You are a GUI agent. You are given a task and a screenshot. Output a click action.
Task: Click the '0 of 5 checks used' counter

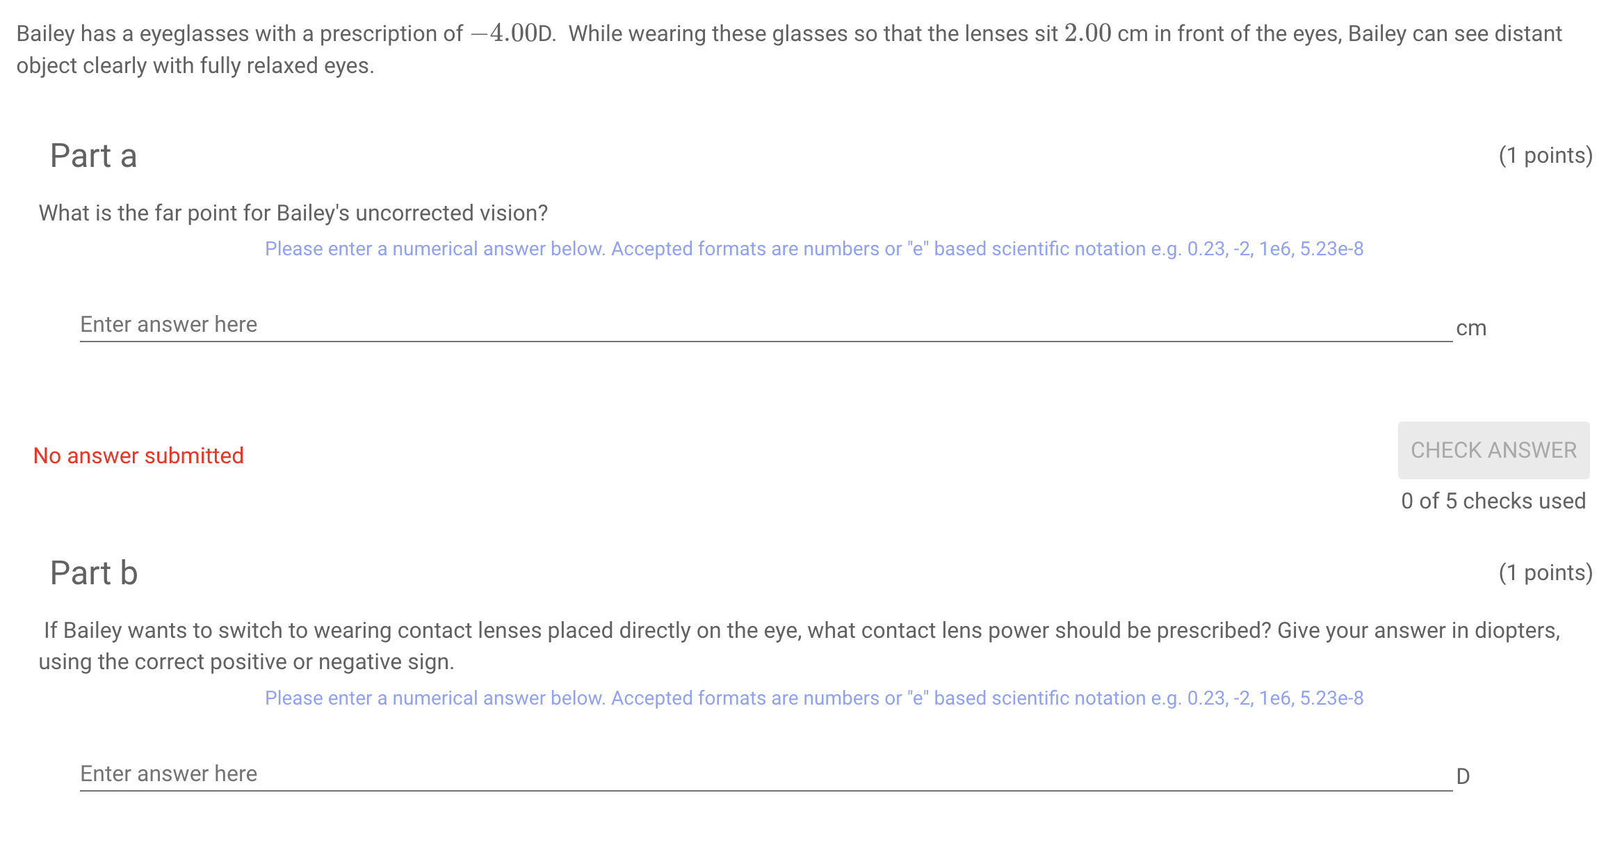point(1492,500)
